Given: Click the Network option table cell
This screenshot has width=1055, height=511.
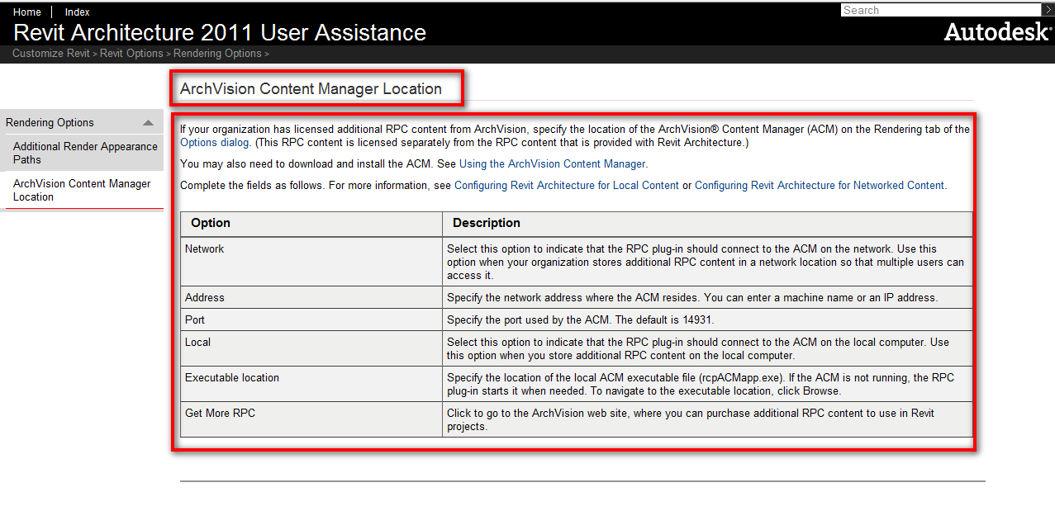Looking at the screenshot, I should point(205,248).
